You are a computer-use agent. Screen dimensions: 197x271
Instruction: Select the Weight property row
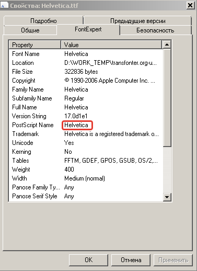[86, 170]
